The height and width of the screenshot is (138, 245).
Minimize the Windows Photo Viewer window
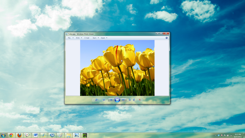pyautogui.click(x=157, y=33)
